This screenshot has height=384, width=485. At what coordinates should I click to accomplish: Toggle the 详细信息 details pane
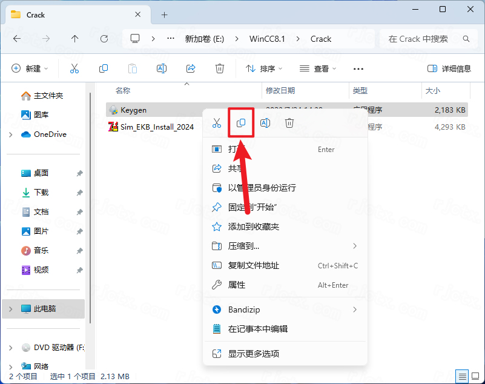(449, 68)
